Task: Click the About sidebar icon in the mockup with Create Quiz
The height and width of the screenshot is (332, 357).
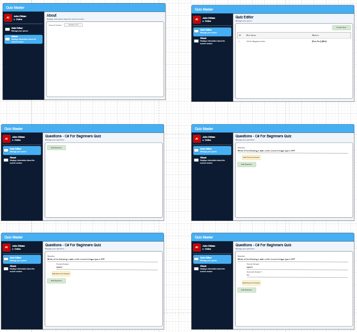Action: coord(196,41)
